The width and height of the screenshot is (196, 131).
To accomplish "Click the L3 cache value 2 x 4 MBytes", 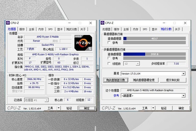I will click(x=71, y=91).
